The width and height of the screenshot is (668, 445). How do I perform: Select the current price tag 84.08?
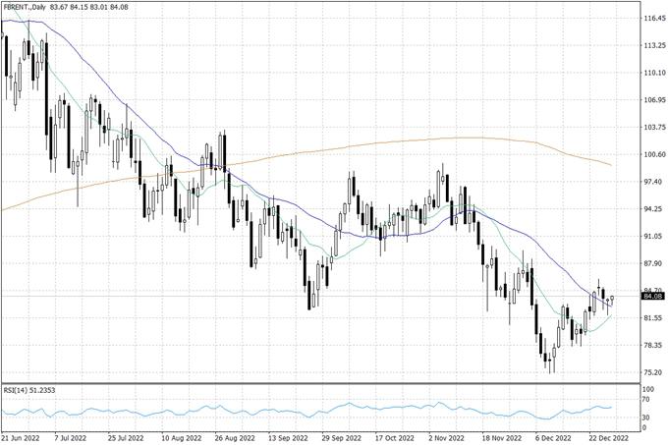653,296
